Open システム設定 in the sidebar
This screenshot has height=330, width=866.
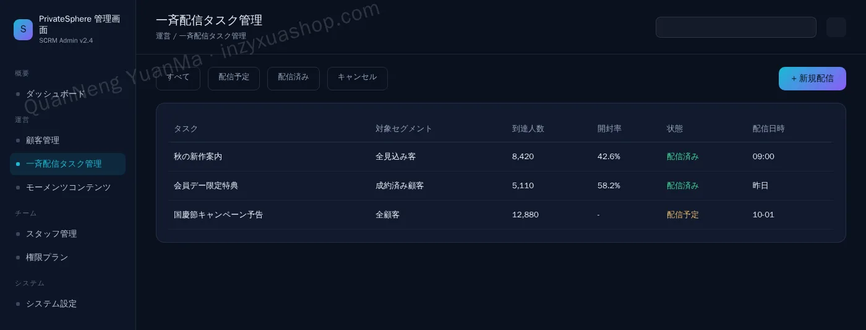(67, 304)
